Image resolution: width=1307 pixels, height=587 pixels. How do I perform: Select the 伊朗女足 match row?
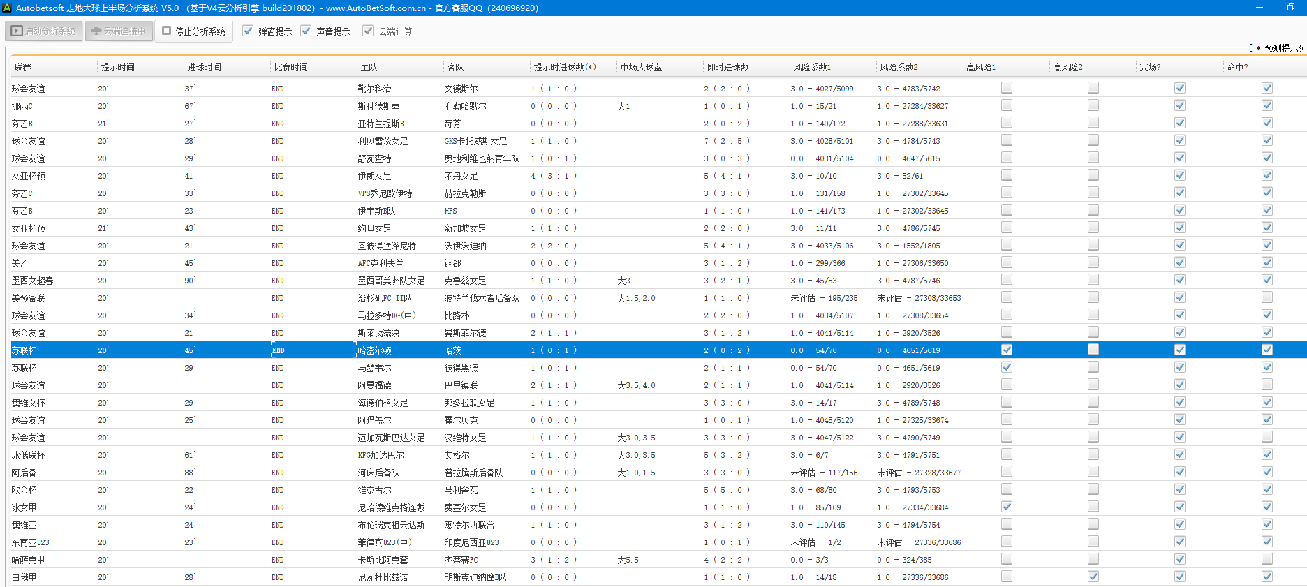(x=374, y=176)
